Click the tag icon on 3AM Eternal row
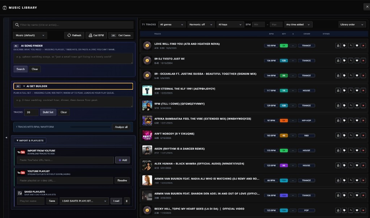The image size is (370, 218). (344, 90)
